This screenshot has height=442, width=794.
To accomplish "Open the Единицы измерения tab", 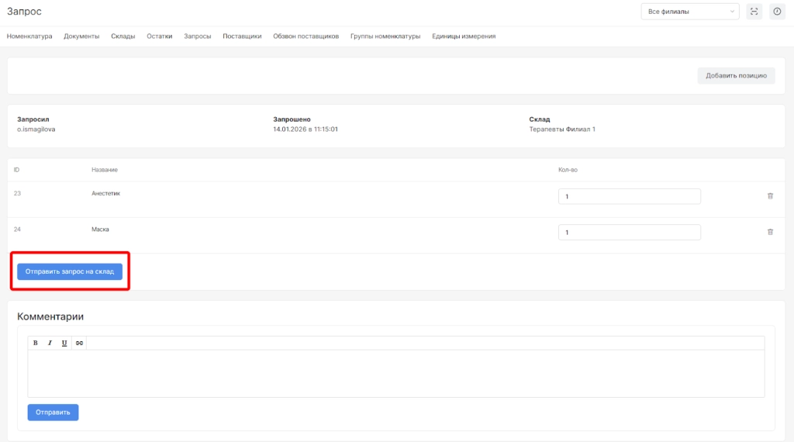I will 464,36.
